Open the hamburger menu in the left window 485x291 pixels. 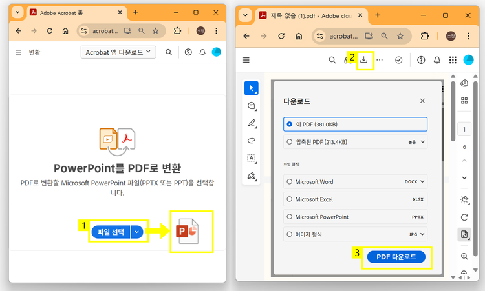(19, 52)
